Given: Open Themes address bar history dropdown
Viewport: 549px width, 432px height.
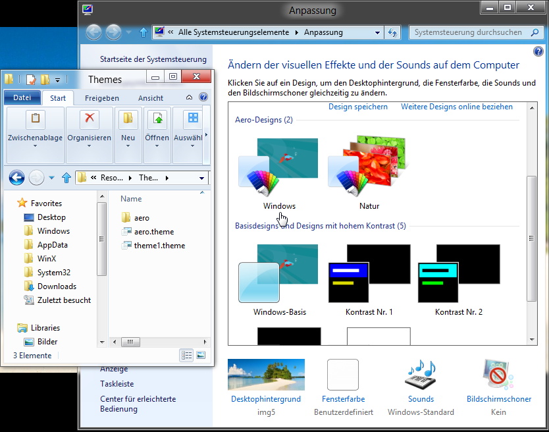Looking at the screenshot, I should point(201,178).
